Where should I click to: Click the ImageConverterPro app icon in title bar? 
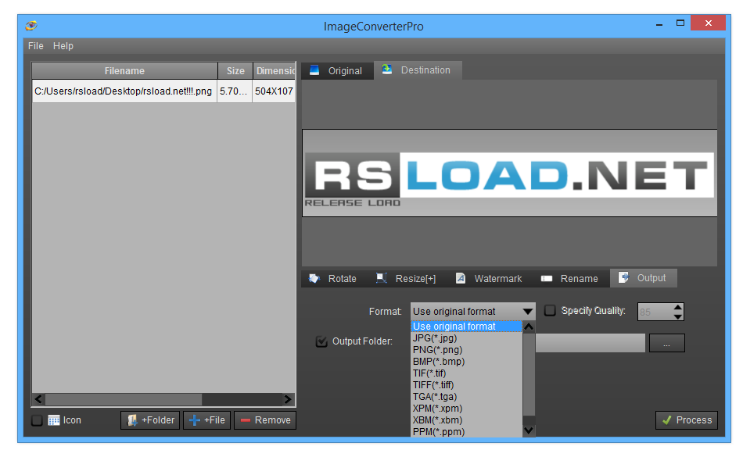(31, 26)
